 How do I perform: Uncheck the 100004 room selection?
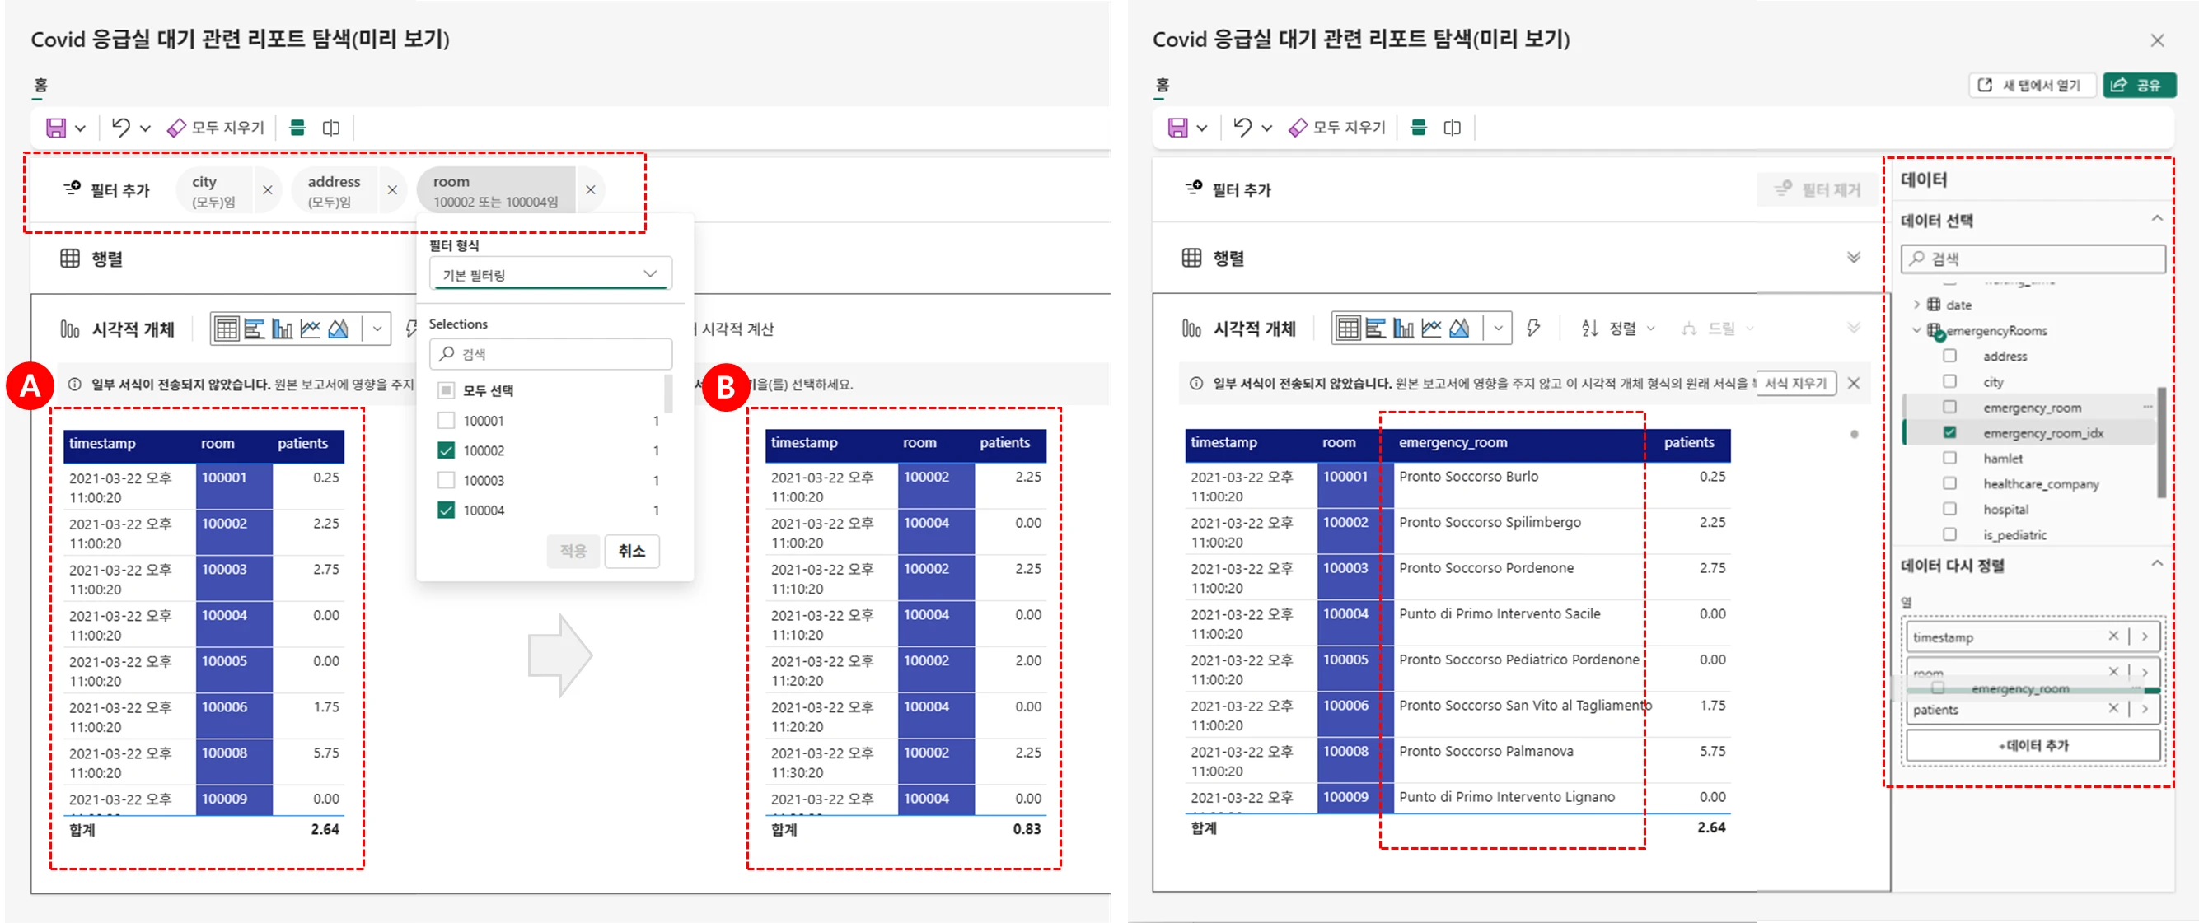click(446, 510)
